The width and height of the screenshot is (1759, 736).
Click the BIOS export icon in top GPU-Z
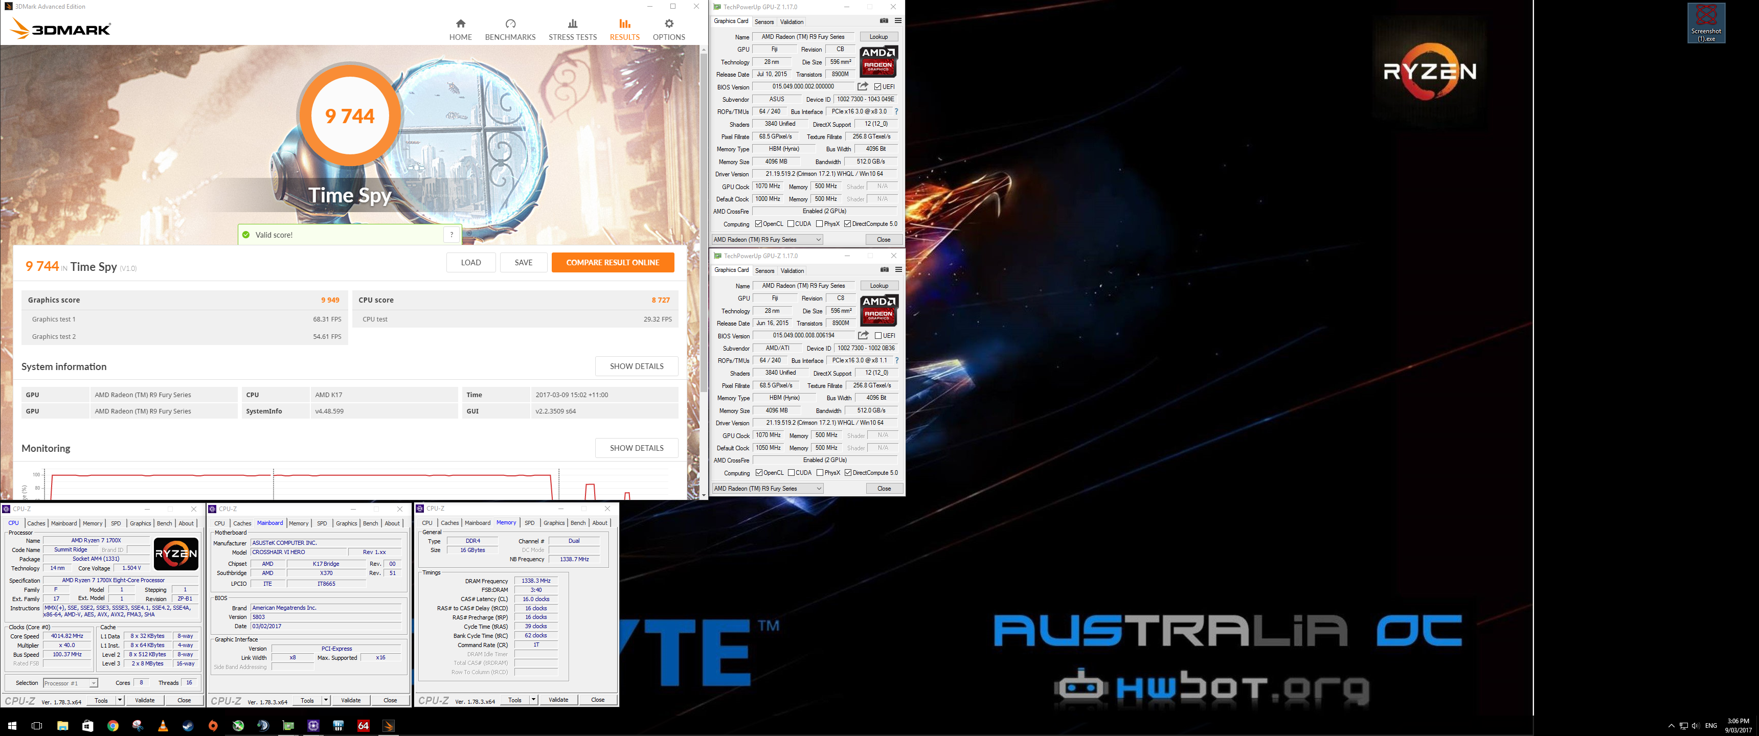[x=863, y=87]
